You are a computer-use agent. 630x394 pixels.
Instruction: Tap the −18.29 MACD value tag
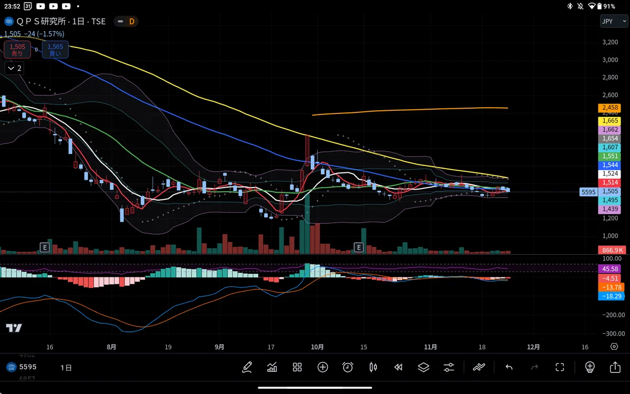(x=611, y=296)
